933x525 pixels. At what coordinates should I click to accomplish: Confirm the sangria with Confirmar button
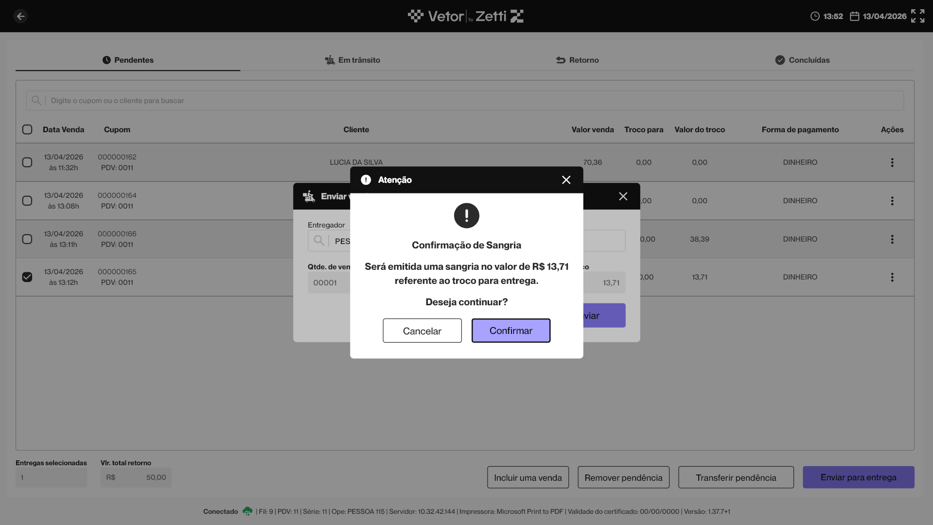(511, 331)
